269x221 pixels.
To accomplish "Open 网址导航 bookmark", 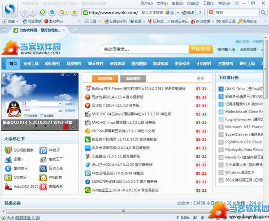I will click(x=32, y=21).
